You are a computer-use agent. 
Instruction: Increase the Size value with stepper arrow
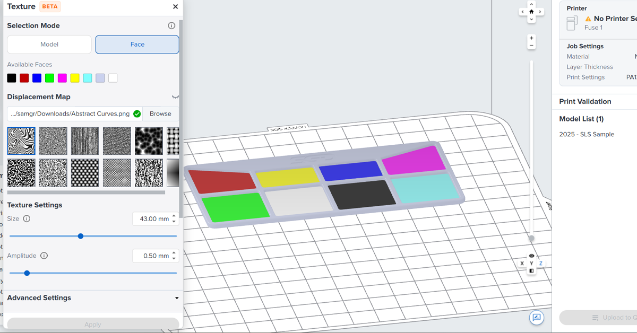[x=174, y=216]
